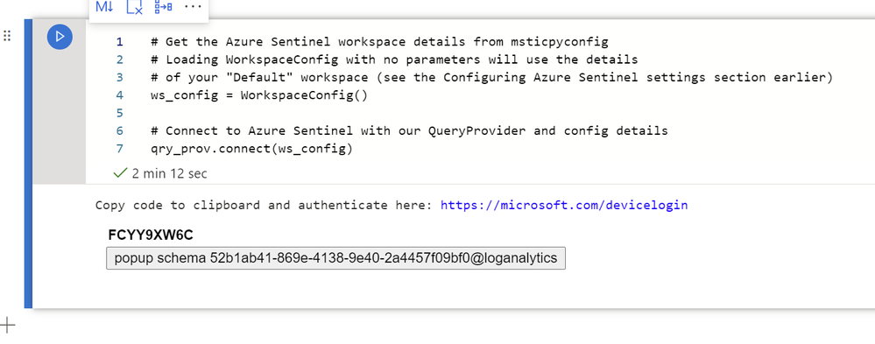The width and height of the screenshot is (875, 344).
Task: Select the blue cell focus bar
Action: (28, 164)
